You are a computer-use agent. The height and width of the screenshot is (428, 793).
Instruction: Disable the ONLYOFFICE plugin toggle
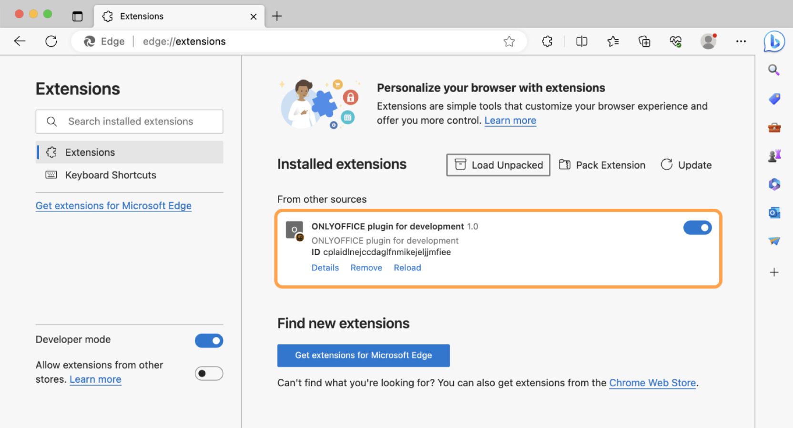[697, 228]
